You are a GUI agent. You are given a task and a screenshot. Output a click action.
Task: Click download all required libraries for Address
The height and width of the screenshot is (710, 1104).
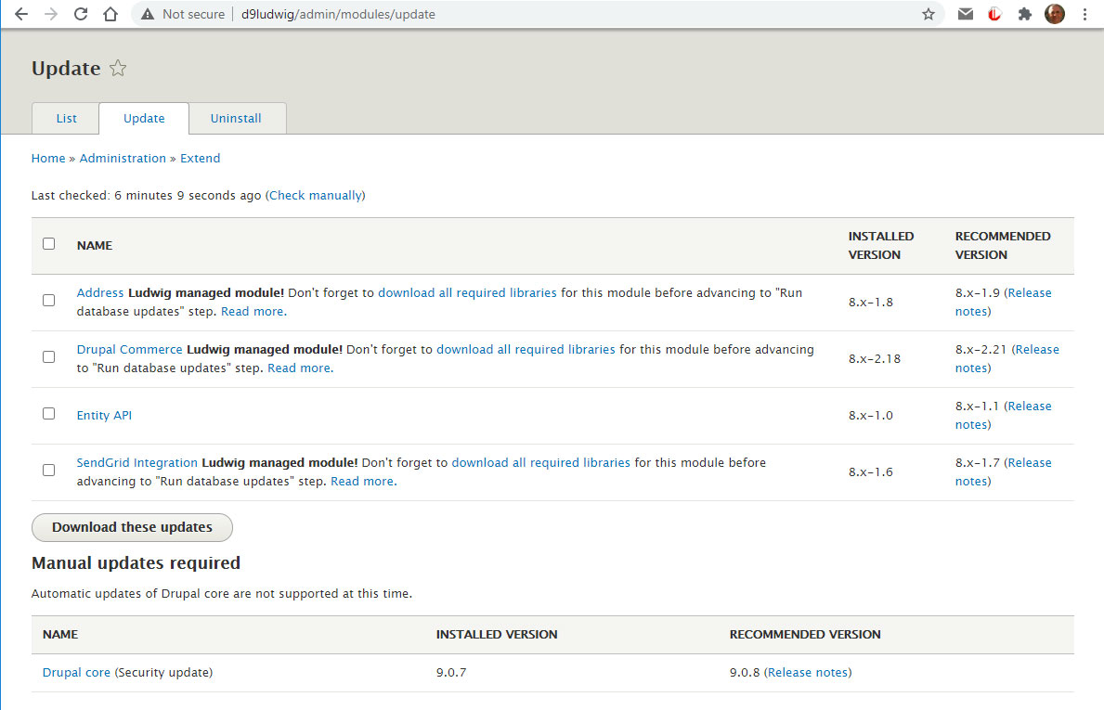468,292
